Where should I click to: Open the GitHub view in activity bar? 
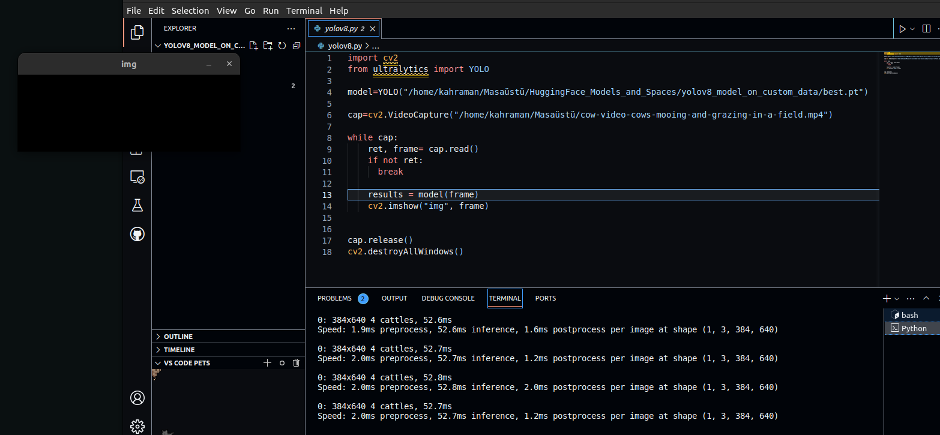(x=137, y=234)
